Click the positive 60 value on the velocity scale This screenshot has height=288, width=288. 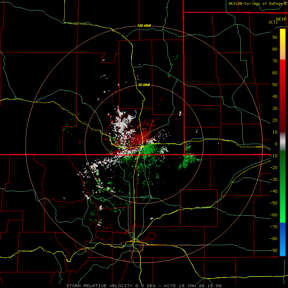[275, 73]
